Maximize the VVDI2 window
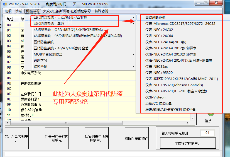The width and height of the screenshot is (230, 157). 206,3
